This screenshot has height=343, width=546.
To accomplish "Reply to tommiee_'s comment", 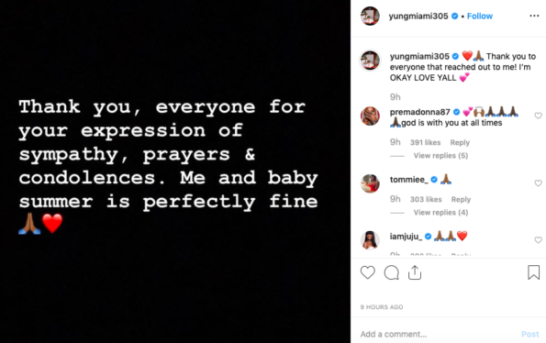I will click(x=461, y=199).
